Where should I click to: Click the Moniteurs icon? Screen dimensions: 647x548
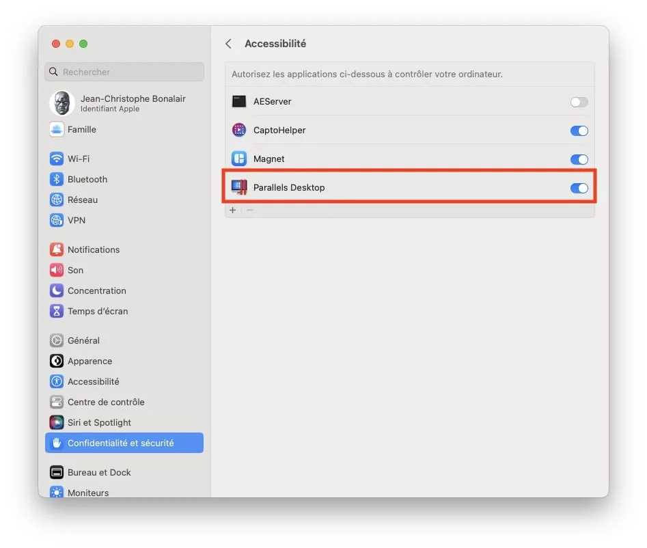[x=57, y=492]
